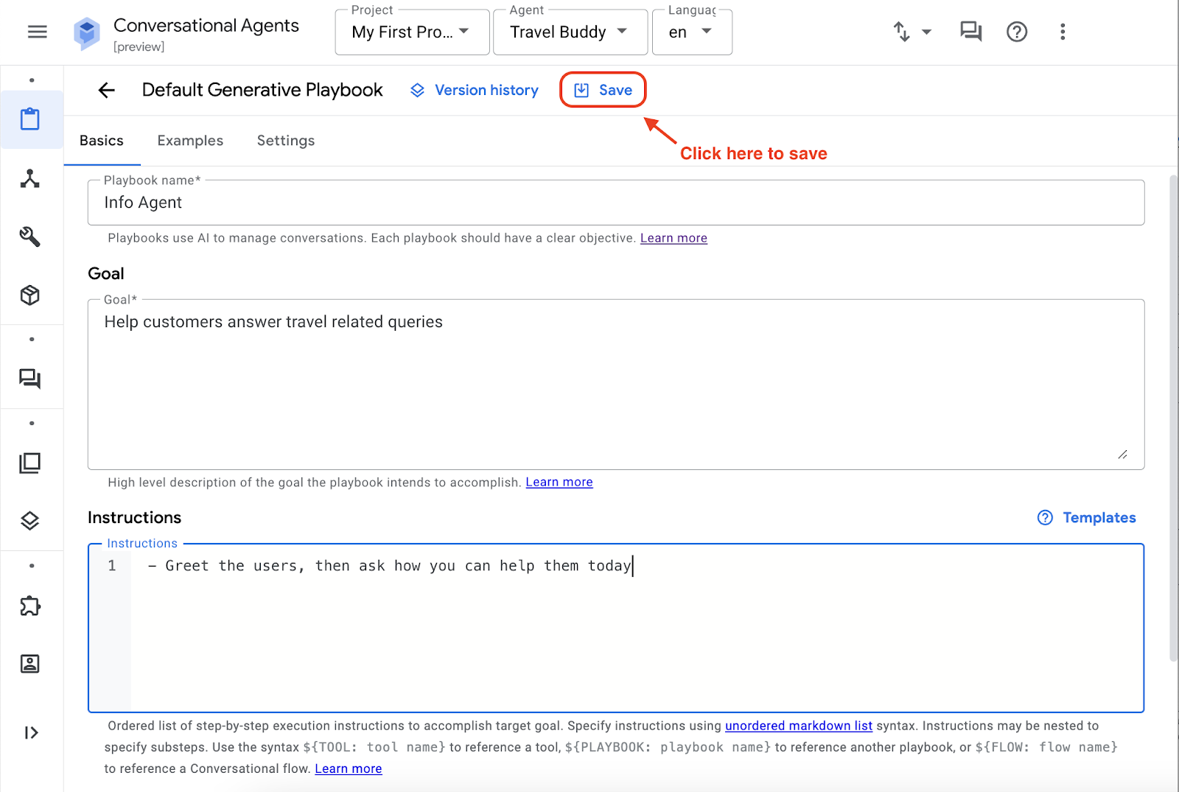Open the Playbooks panel in the sidebar
This screenshot has height=792, width=1179.
point(31,119)
